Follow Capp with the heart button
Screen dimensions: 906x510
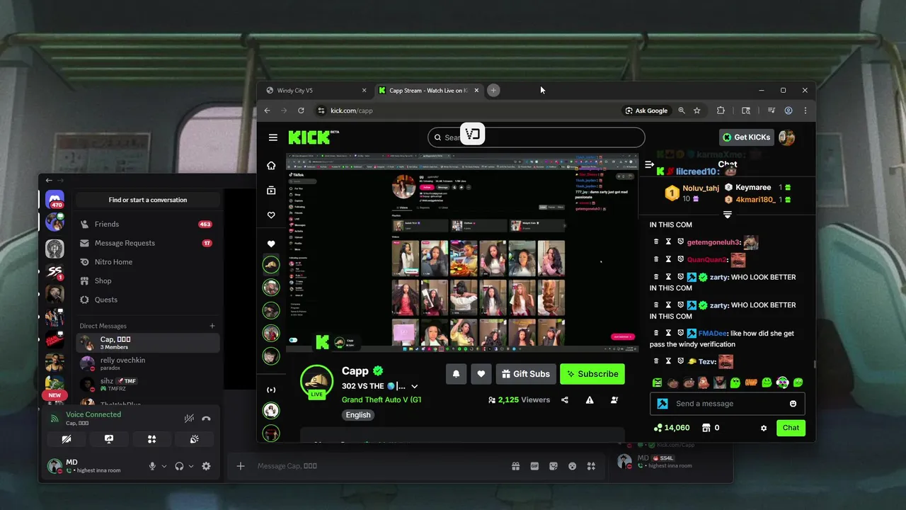tap(481, 374)
